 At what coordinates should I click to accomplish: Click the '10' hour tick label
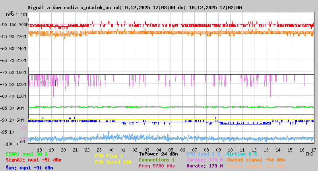click(231, 150)
